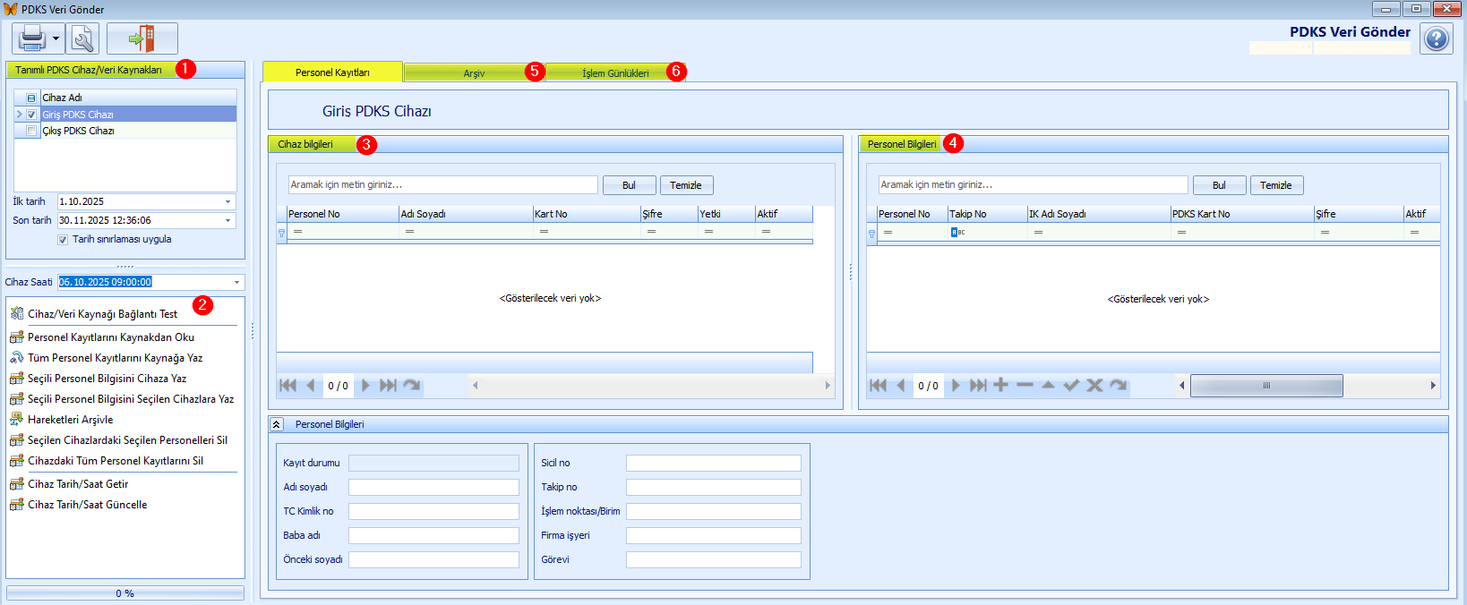Open the print preview magnifier tool
This screenshot has height=605, width=1467.
[82, 38]
